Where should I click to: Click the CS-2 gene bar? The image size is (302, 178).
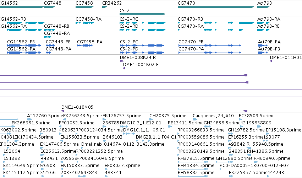coord(143,14)
